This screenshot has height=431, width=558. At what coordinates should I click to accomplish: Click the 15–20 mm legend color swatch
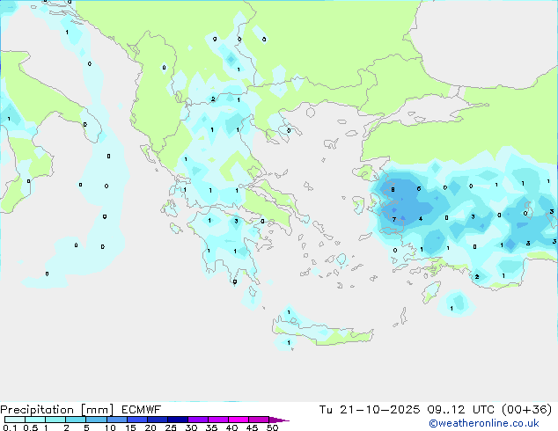(137, 420)
